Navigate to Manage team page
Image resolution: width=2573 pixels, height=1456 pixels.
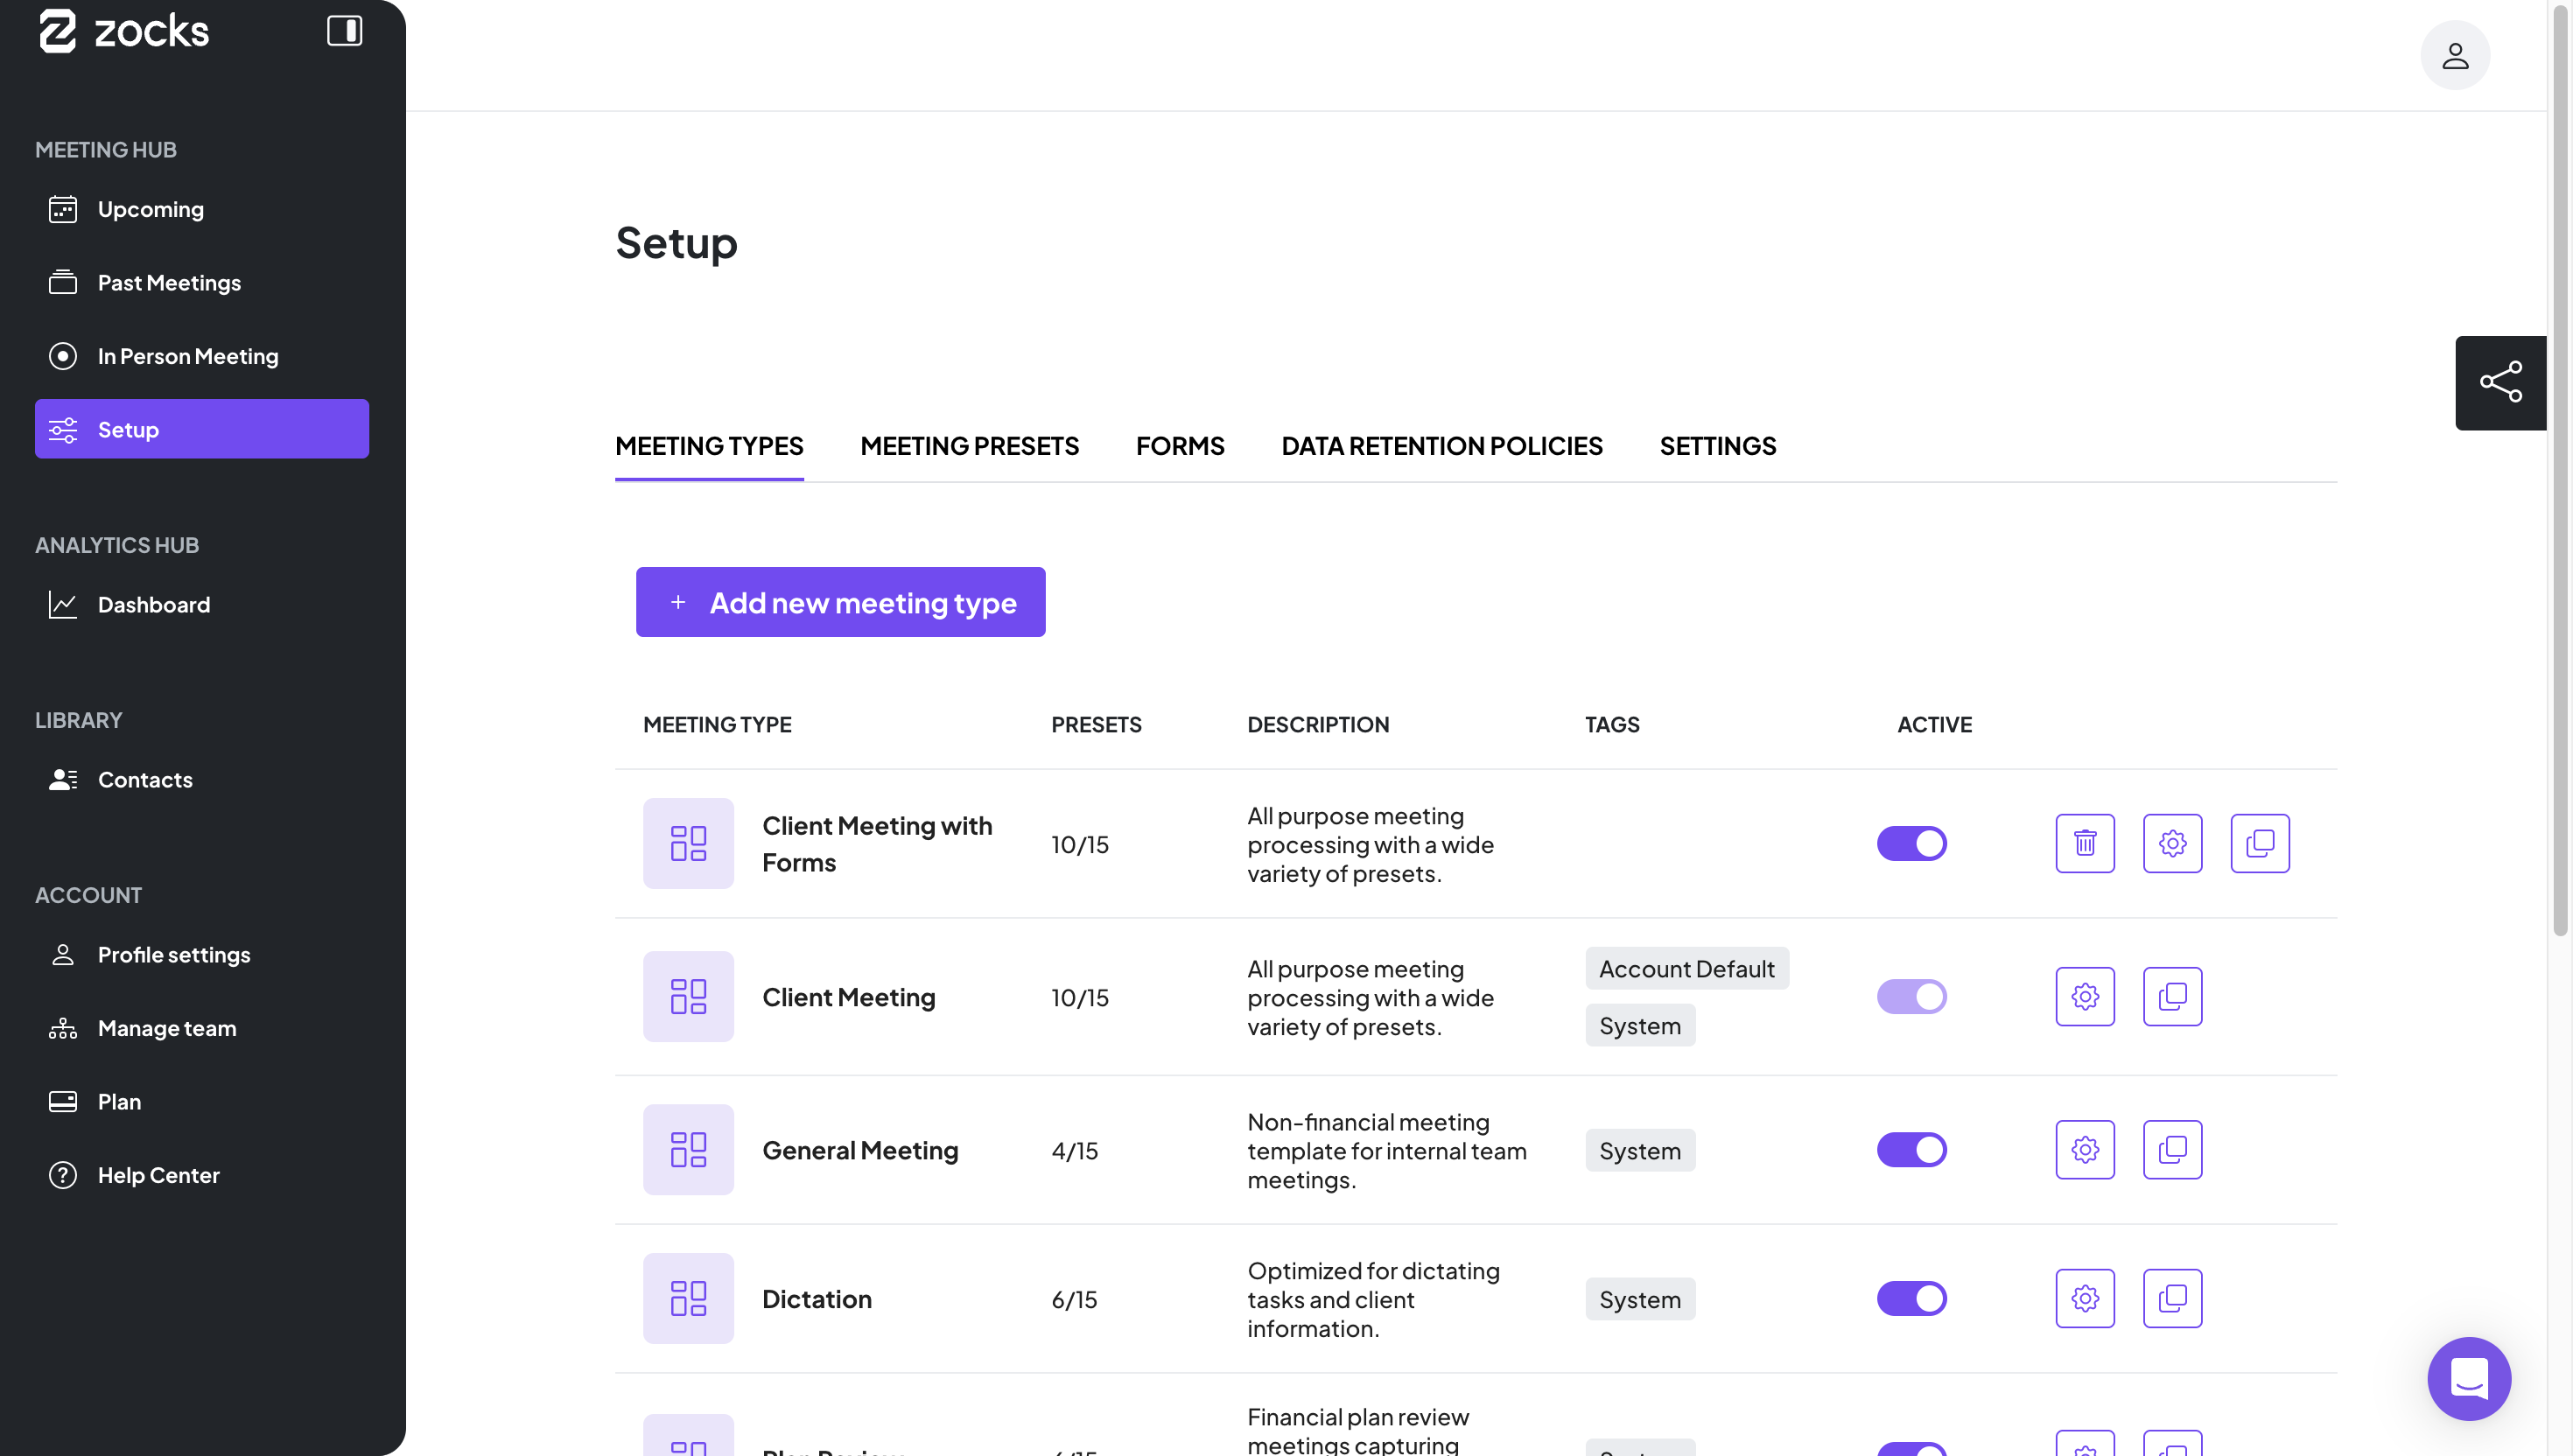pyautogui.click(x=166, y=1028)
